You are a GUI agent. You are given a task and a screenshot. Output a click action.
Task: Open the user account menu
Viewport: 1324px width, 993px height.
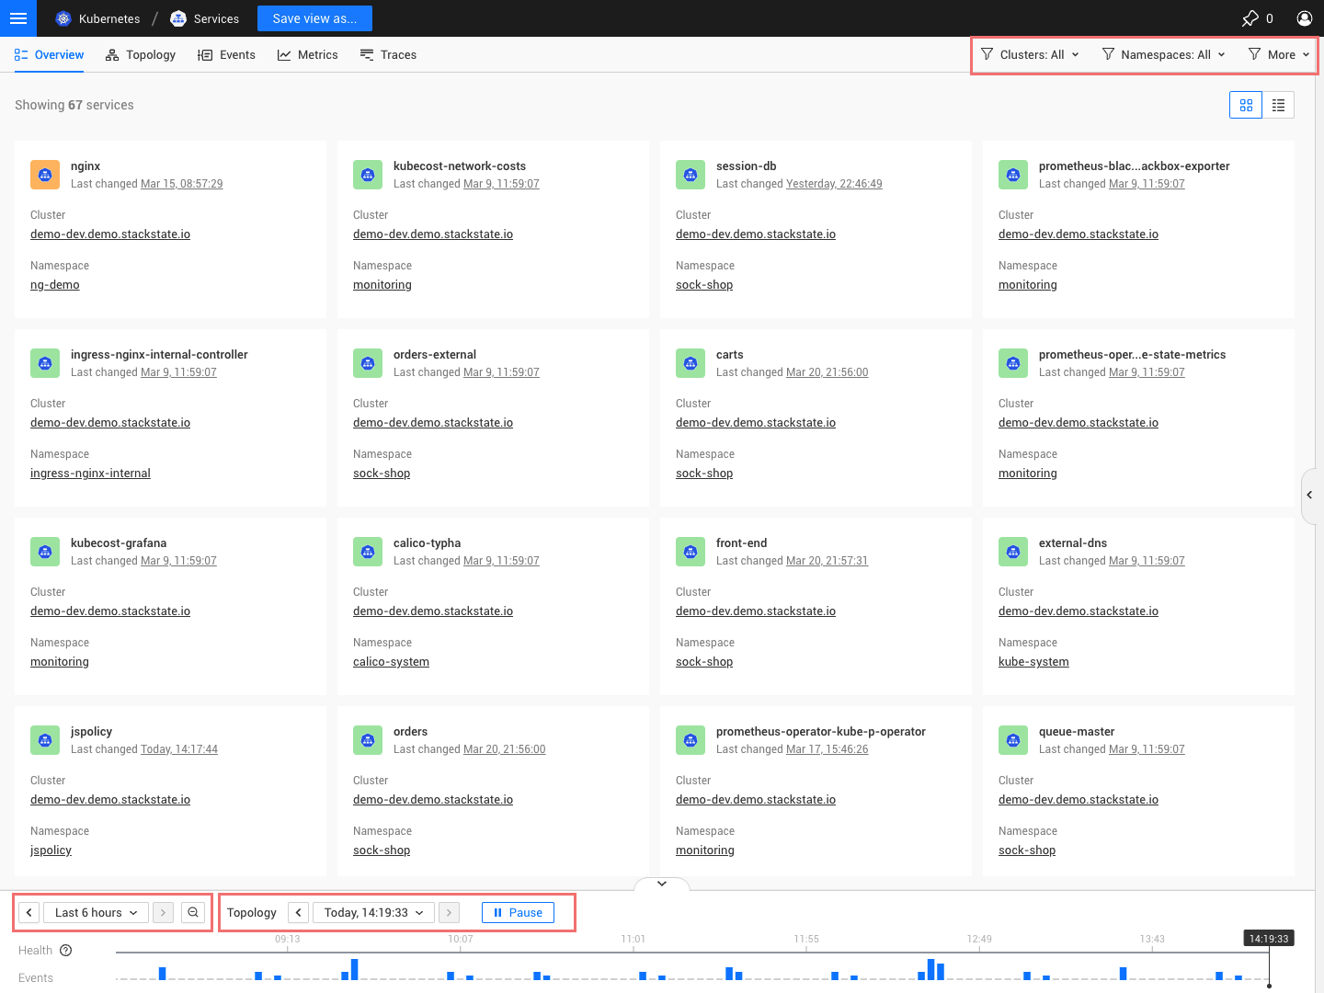1304,18
